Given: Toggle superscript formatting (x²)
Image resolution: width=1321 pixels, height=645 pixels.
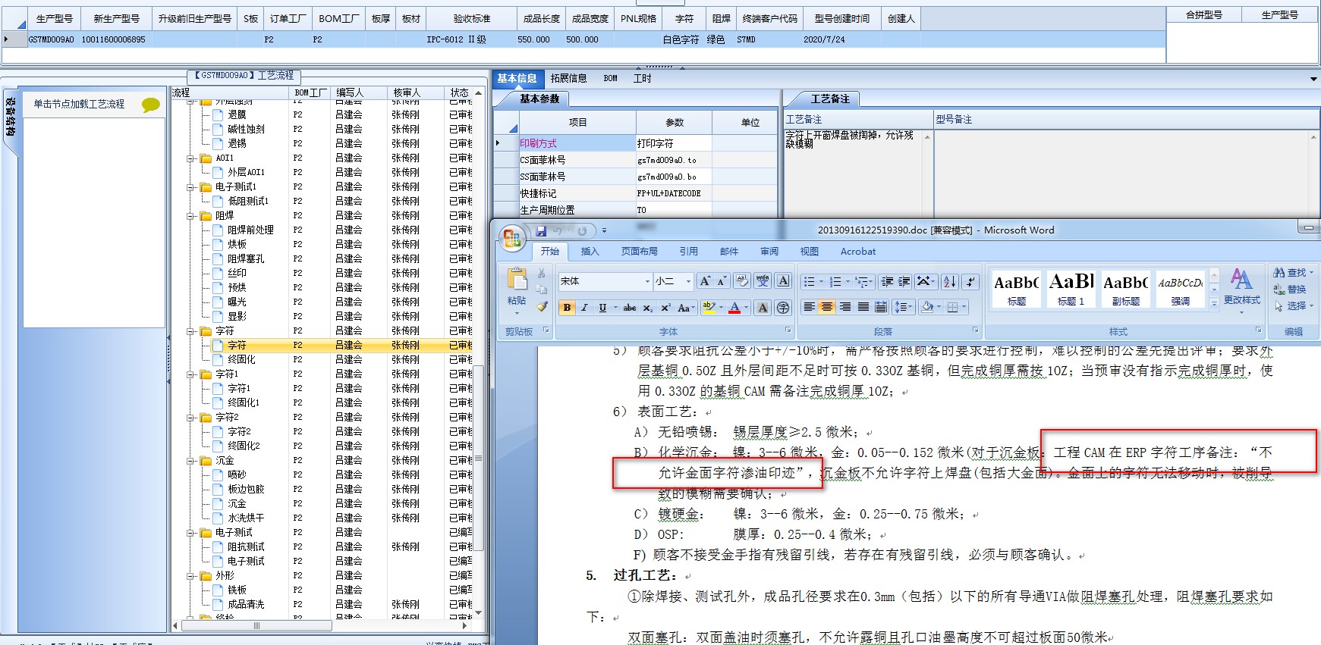Looking at the screenshot, I should 665,308.
